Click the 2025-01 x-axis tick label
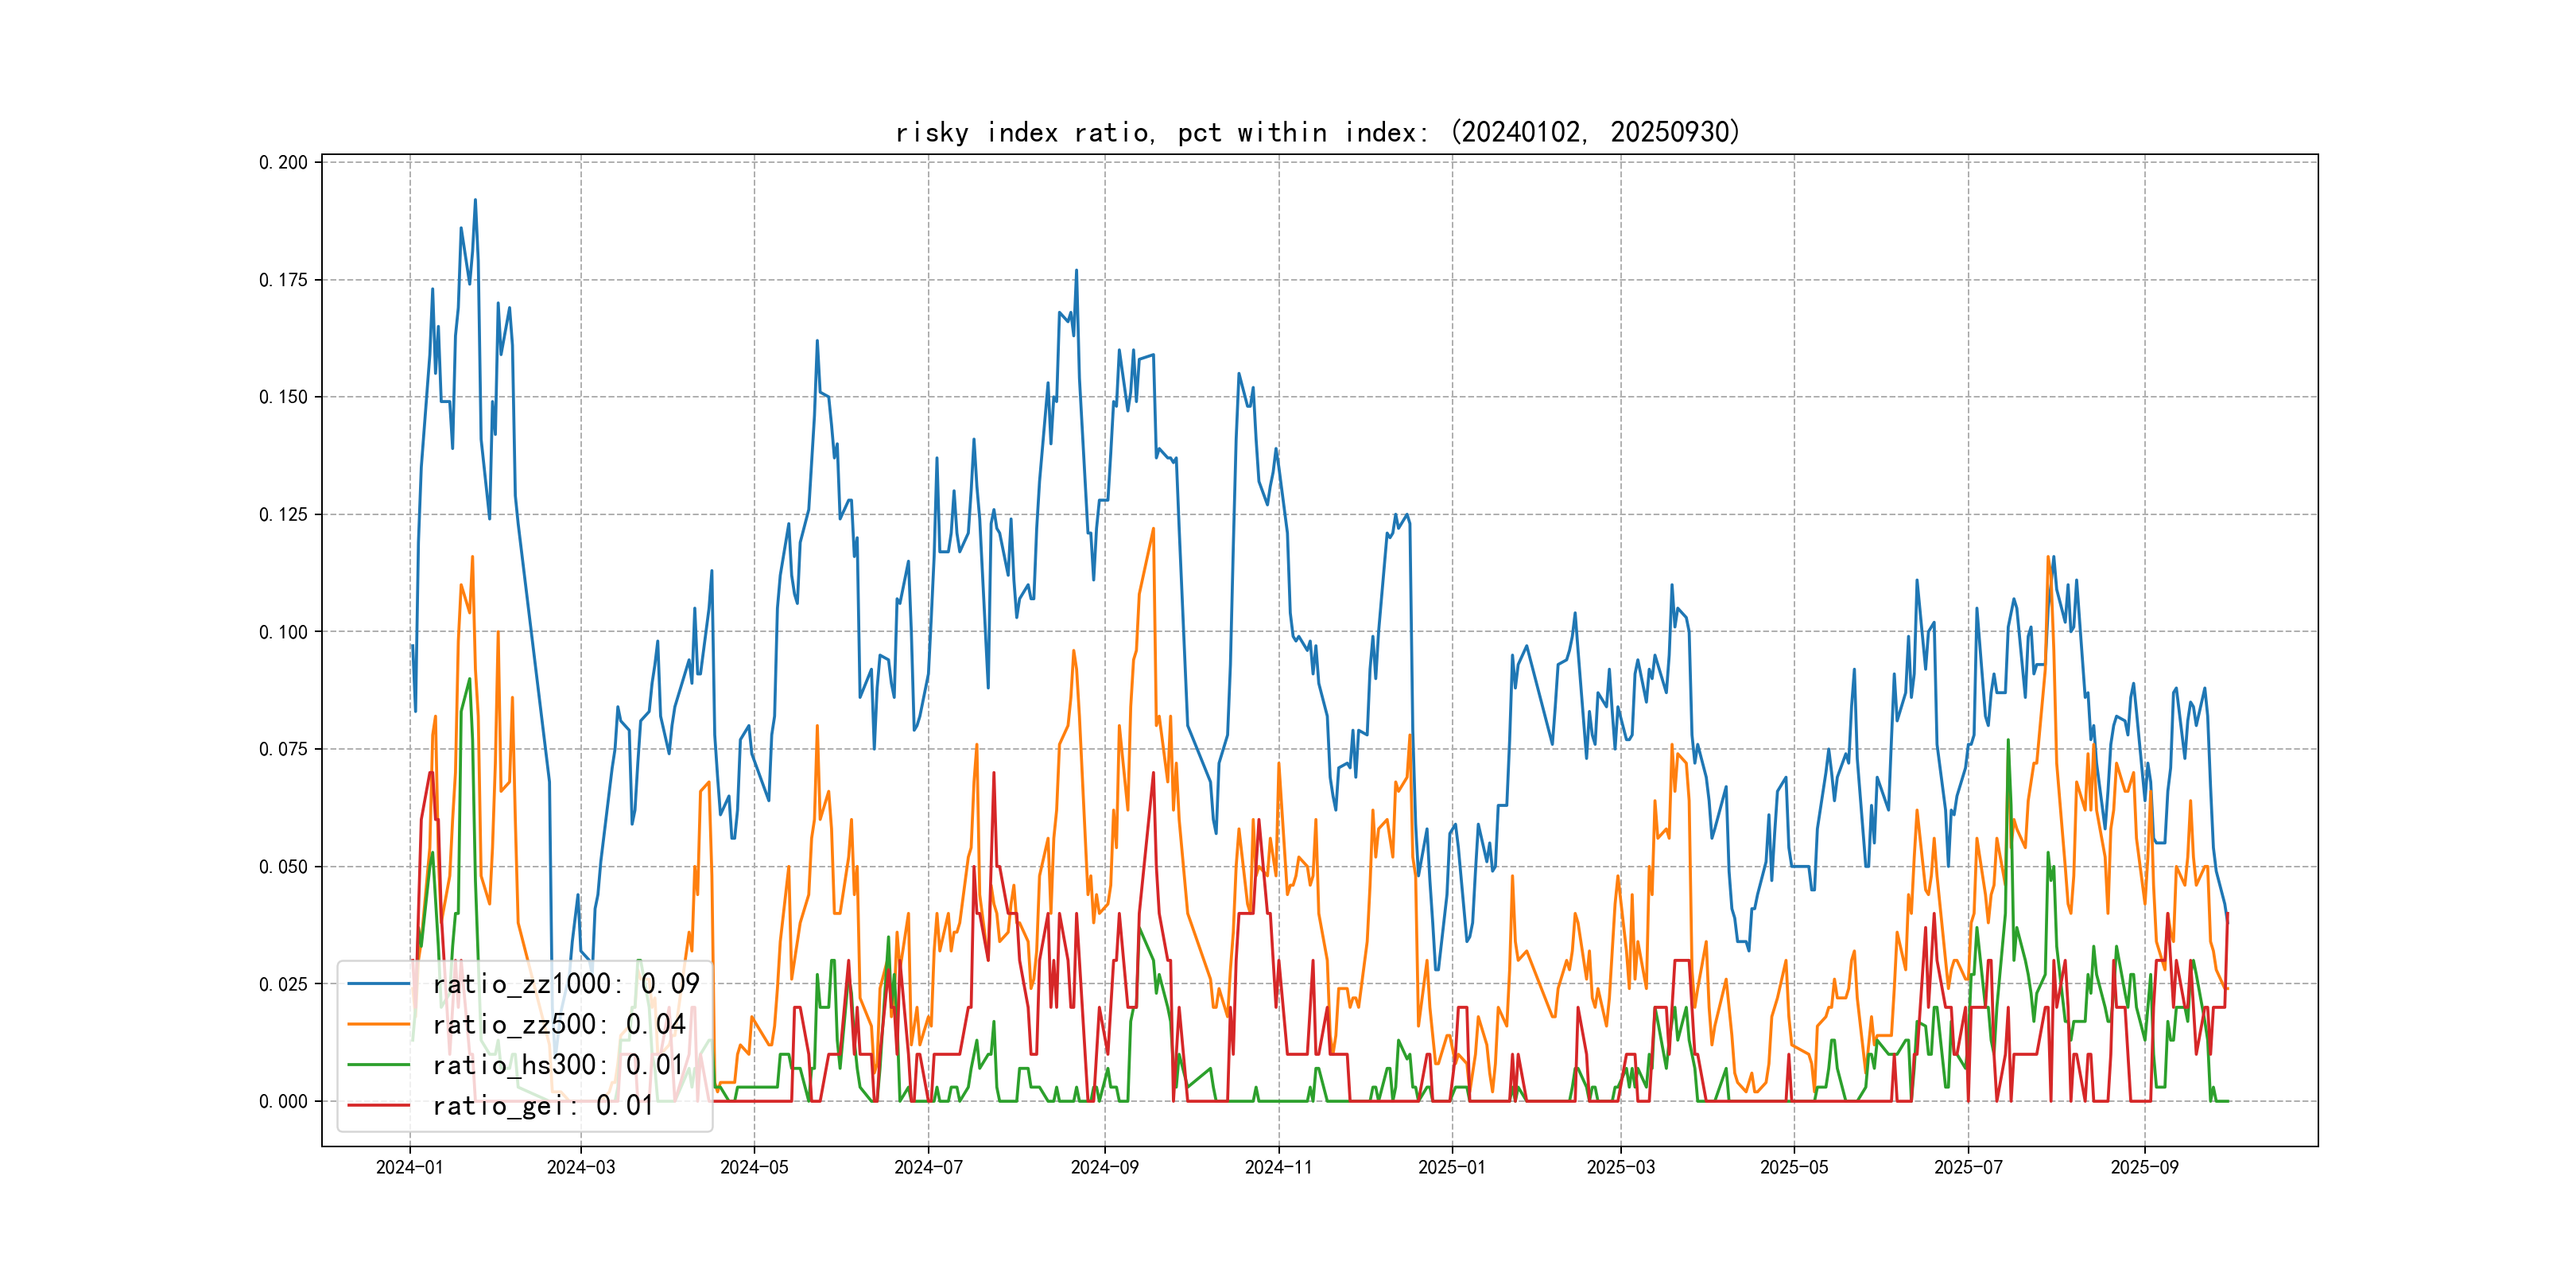Screen dimensions: 2576x1288 click(x=1452, y=1168)
